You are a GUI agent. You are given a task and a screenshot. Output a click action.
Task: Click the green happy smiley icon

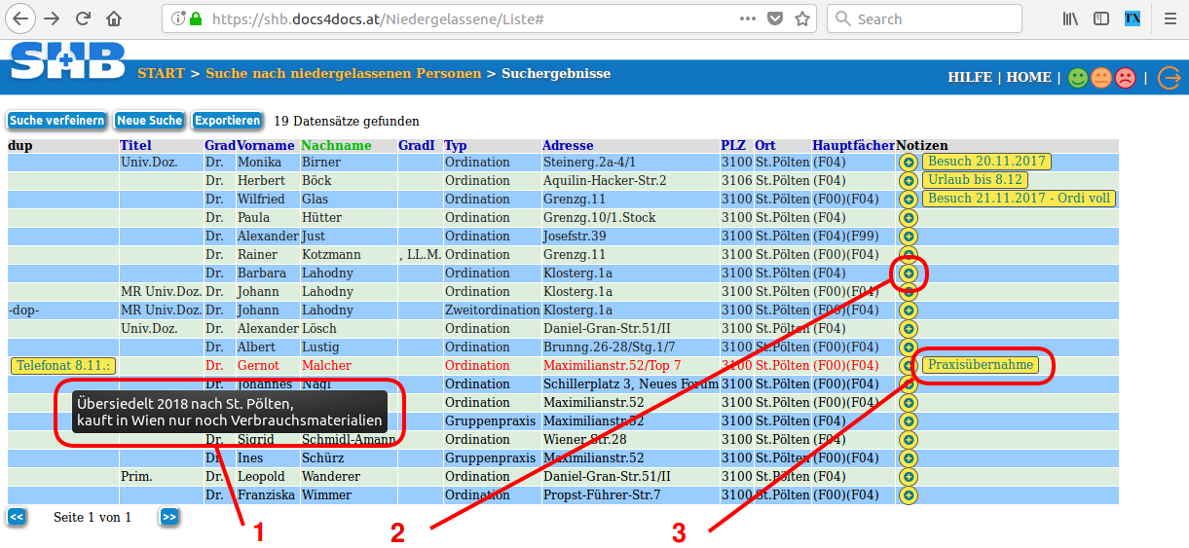[1077, 78]
